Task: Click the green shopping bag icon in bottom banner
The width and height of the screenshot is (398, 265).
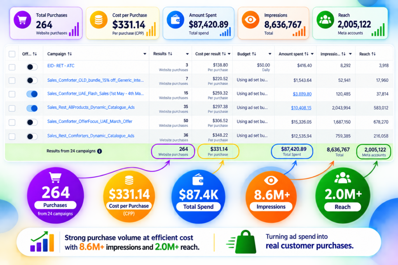Action: pyautogui.click(x=246, y=242)
